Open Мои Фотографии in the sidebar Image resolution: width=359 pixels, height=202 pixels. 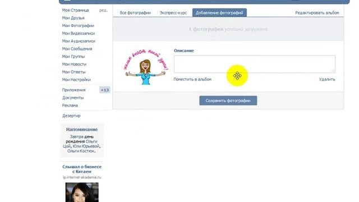78,26
